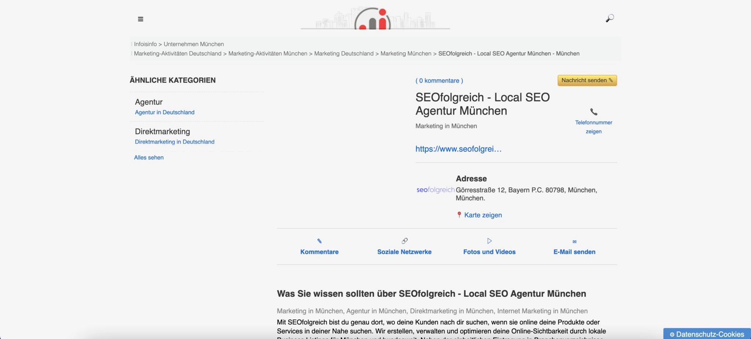Open the hamburger menu icon
Viewport: 751px width, 339px height.
coord(140,19)
